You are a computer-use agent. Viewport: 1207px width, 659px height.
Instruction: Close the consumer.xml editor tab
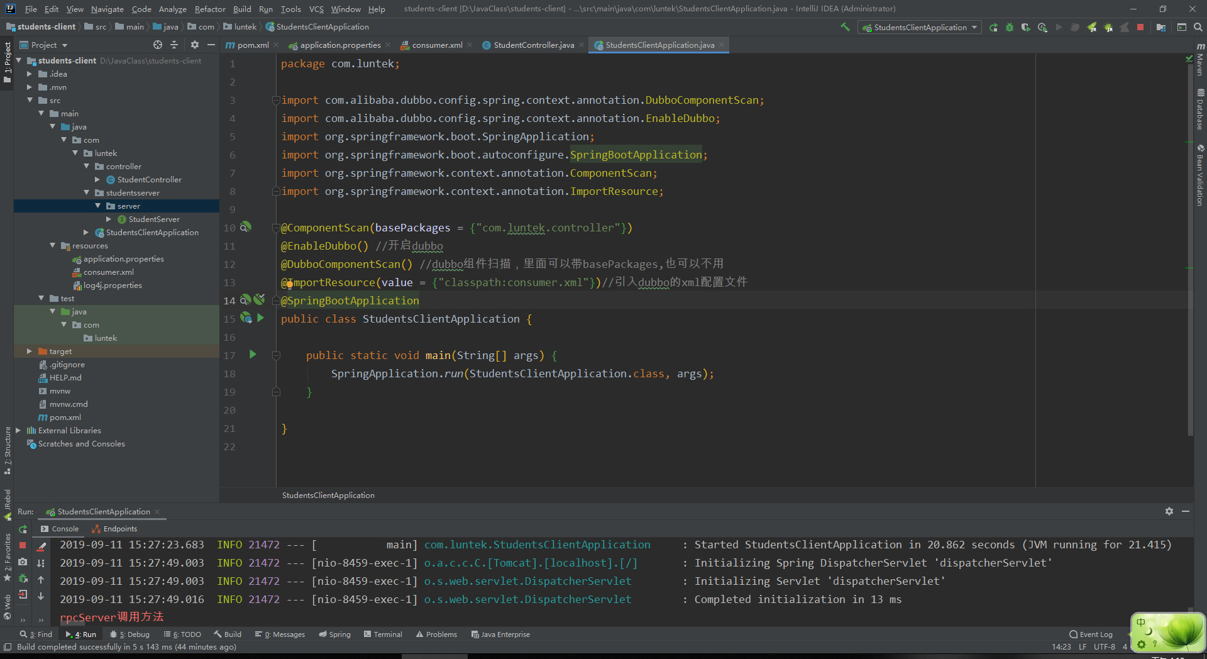(470, 45)
